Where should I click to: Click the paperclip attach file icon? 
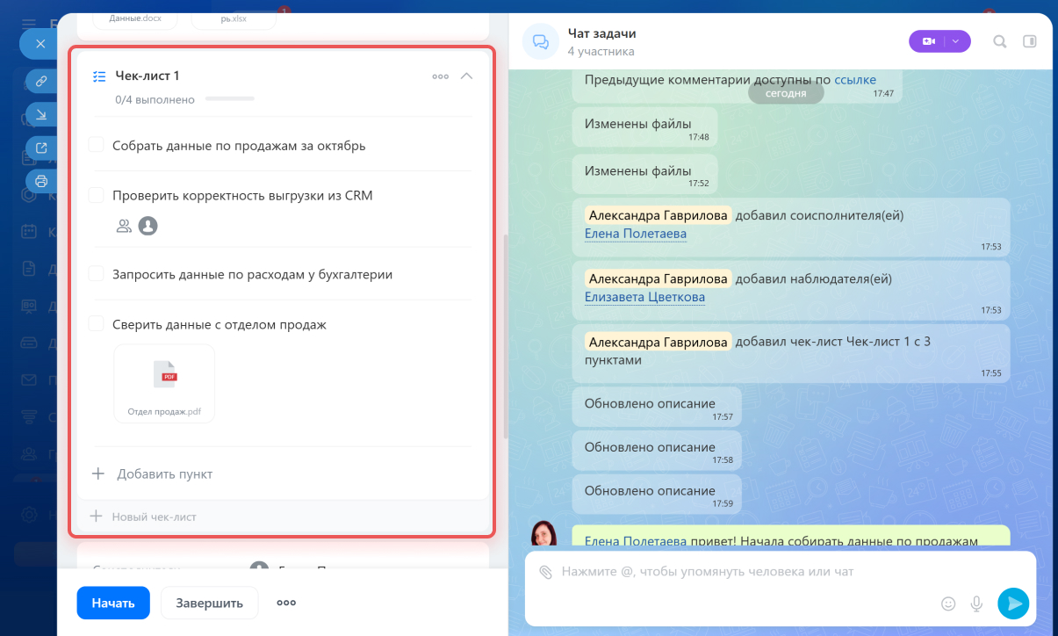[x=545, y=572]
